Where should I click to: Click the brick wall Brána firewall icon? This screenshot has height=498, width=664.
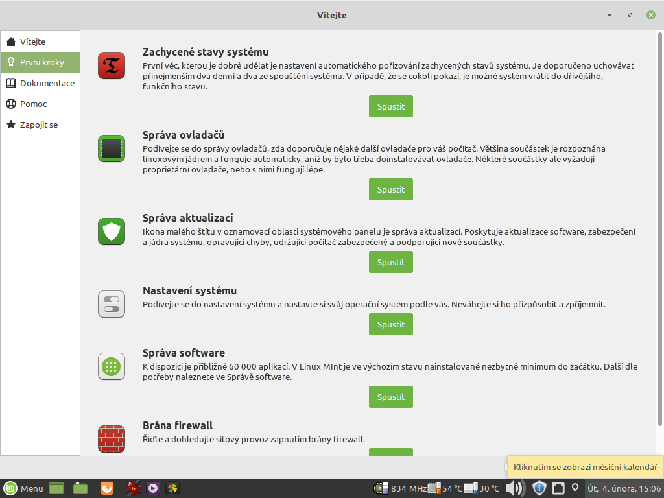pyautogui.click(x=112, y=438)
